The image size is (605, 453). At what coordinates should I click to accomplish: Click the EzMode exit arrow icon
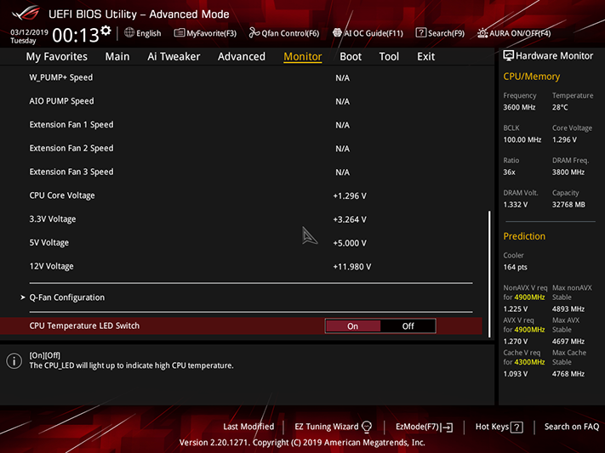(x=448, y=428)
